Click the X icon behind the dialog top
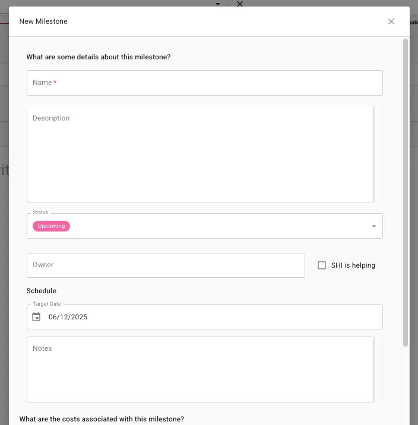418x425 pixels. pyautogui.click(x=240, y=4)
